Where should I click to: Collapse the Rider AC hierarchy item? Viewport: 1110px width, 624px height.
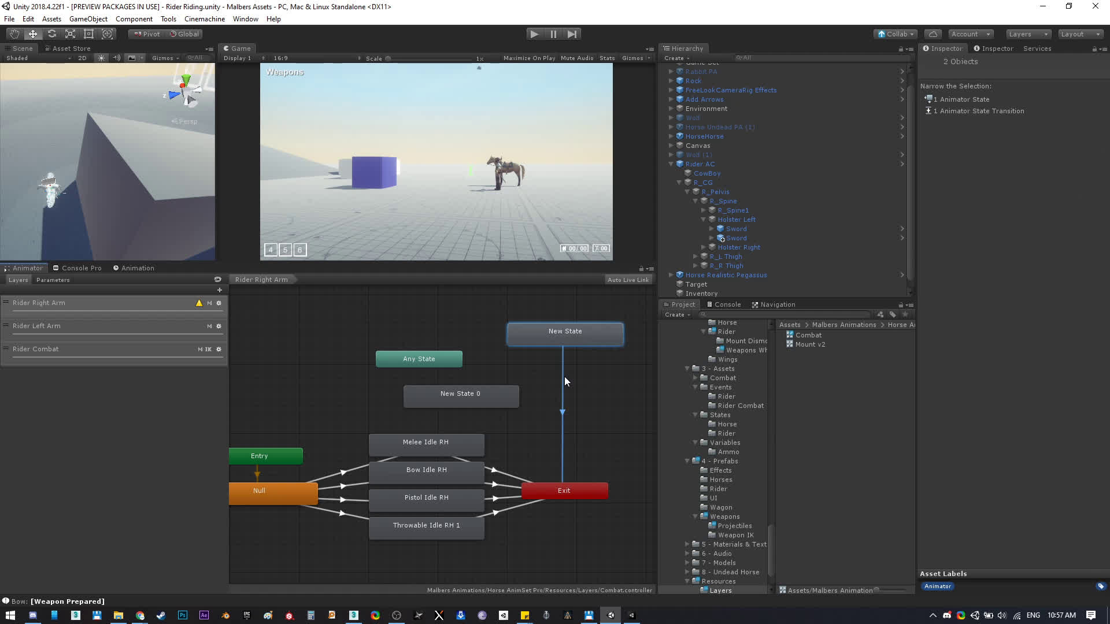[670, 164]
